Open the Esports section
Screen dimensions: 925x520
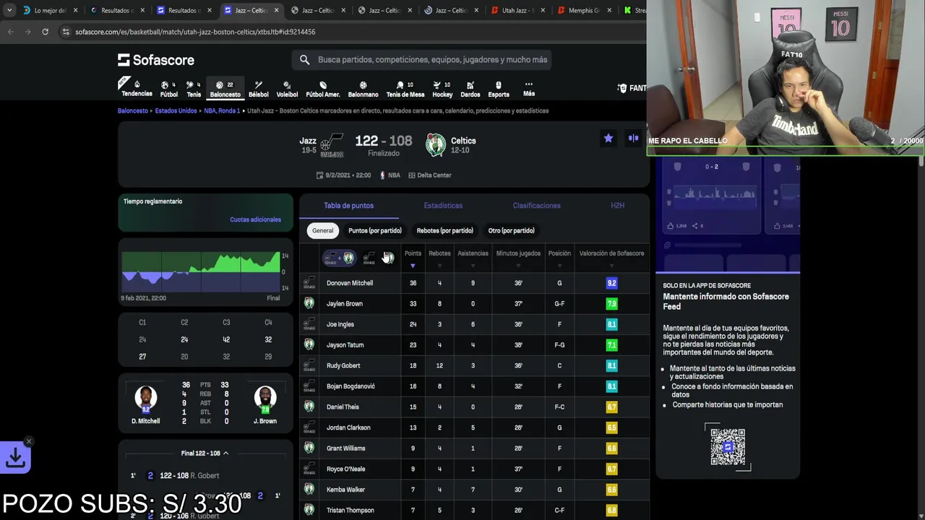[498, 89]
